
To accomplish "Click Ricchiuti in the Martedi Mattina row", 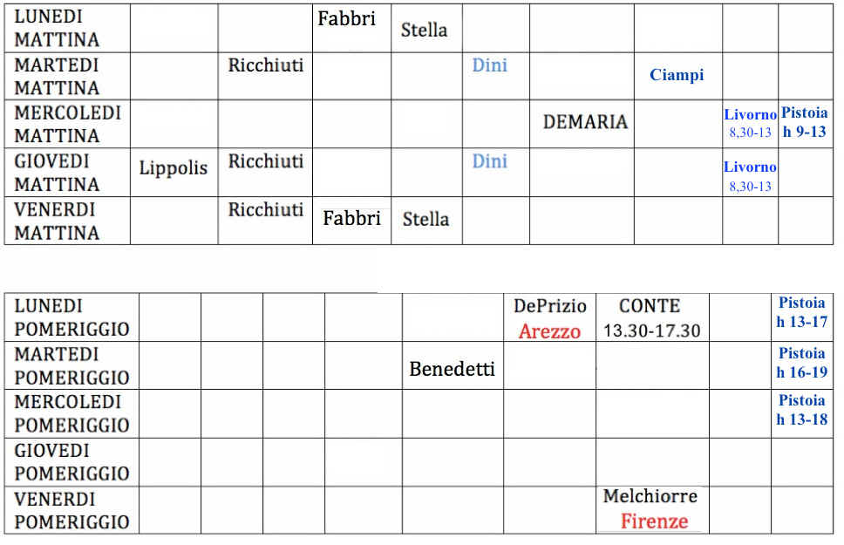I will 266,65.
